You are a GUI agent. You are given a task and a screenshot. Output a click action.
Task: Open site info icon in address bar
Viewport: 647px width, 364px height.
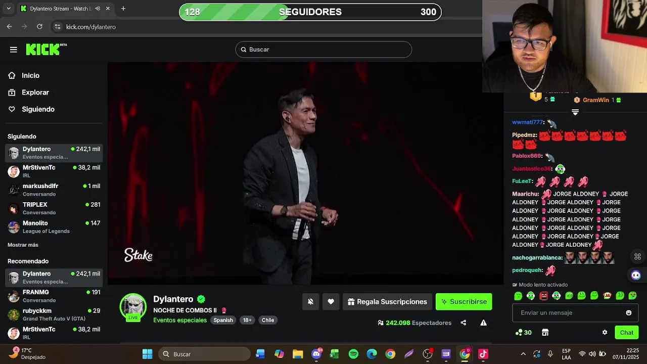tap(57, 27)
